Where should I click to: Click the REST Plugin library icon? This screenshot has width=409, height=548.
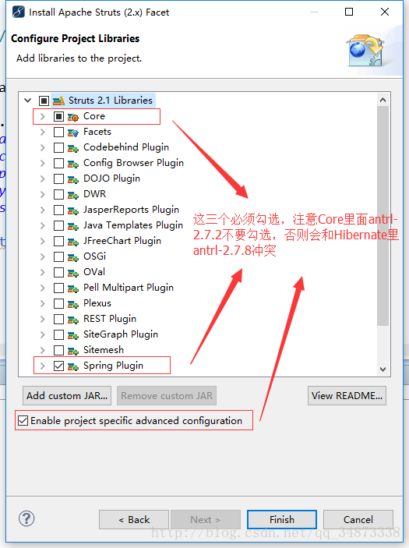(x=73, y=320)
